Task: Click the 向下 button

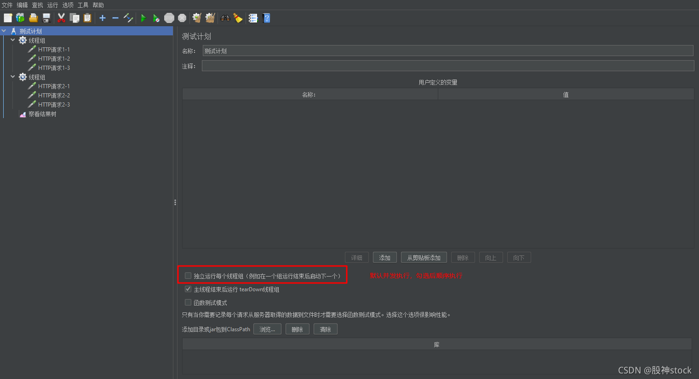Action: [x=519, y=258]
